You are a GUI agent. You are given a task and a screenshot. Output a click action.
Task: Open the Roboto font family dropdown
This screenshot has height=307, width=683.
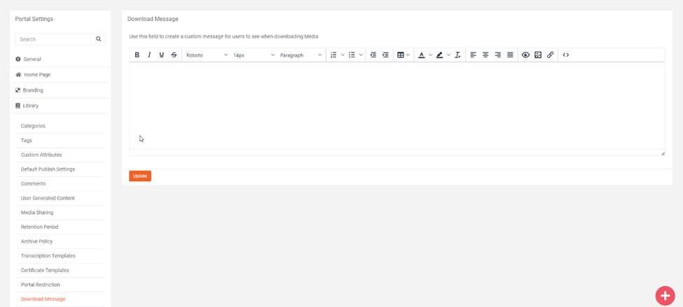207,55
